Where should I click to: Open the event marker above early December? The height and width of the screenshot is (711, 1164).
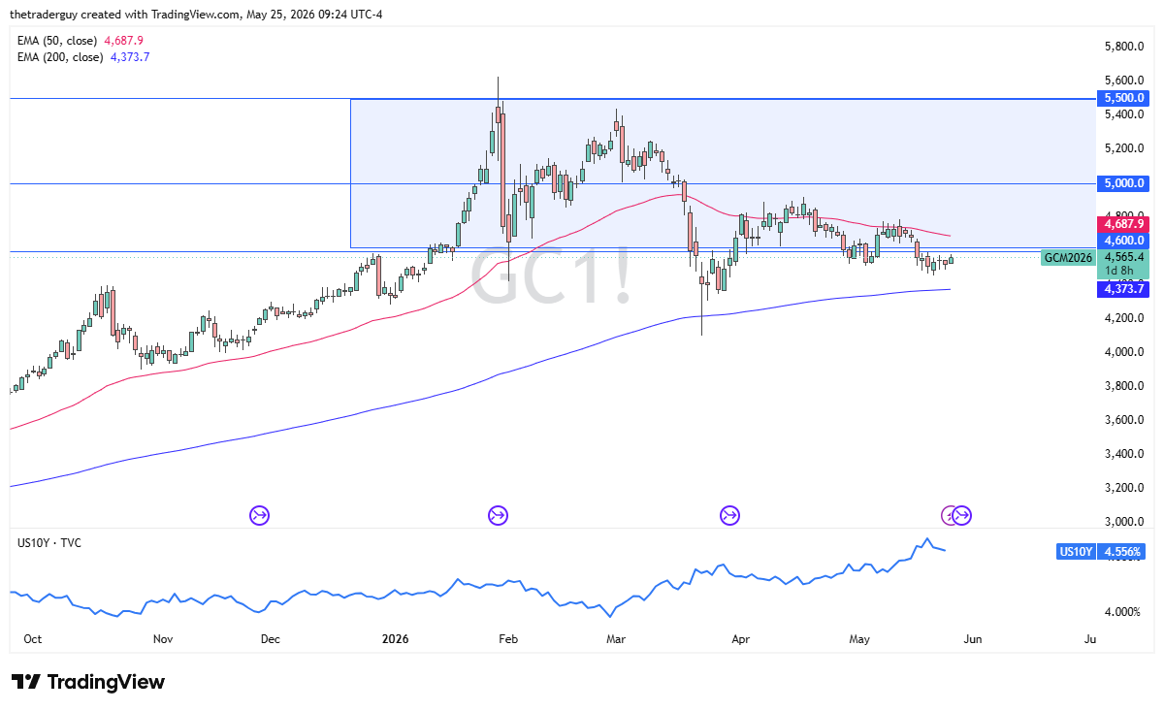click(x=260, y=515)
